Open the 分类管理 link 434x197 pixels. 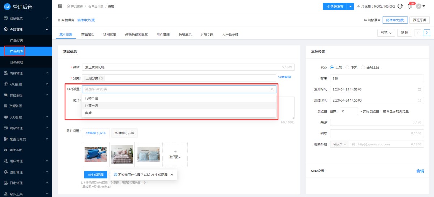284,77
